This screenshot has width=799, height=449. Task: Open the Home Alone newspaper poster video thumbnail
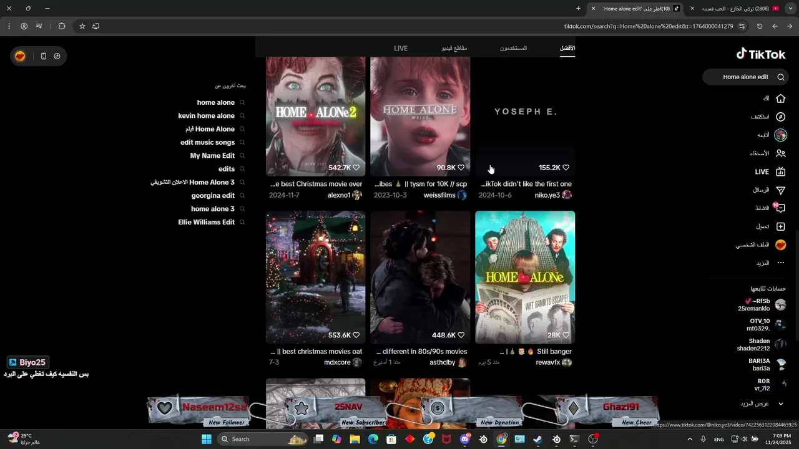tap(525, 278)
